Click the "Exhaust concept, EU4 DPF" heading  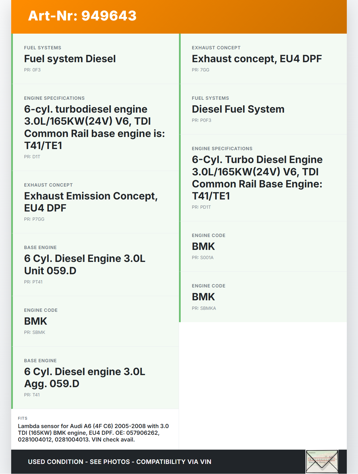point(256,59)
